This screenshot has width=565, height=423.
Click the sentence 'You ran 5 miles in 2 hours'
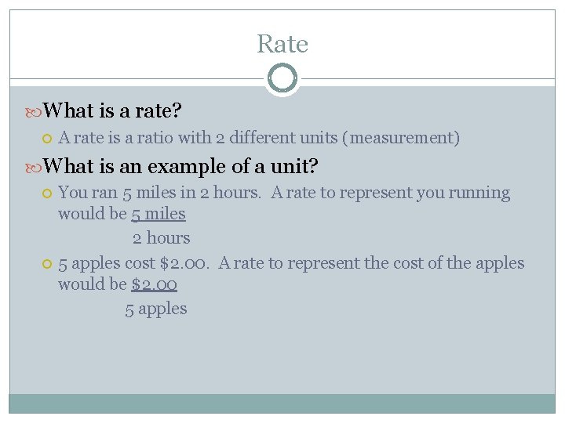pyautogui.click(x=161, y=193)
